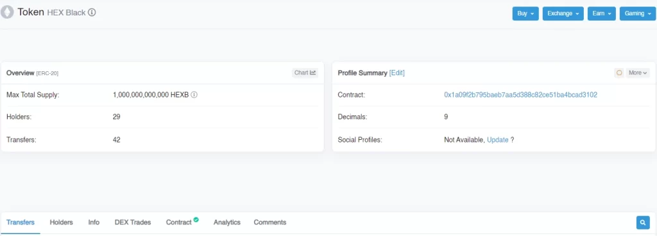Click the contract address link

point(520,95)
